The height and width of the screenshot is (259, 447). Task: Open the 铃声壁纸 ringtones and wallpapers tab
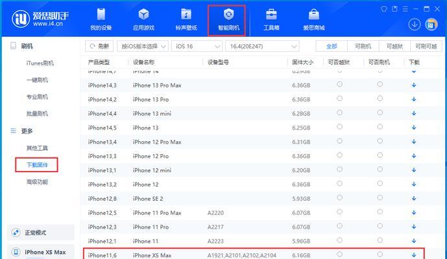click(x=186, y=19)
